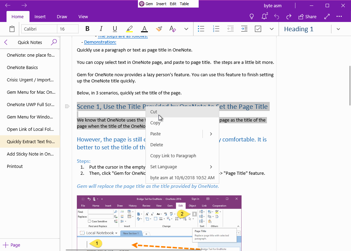Click the format painter brush icon

159,29
